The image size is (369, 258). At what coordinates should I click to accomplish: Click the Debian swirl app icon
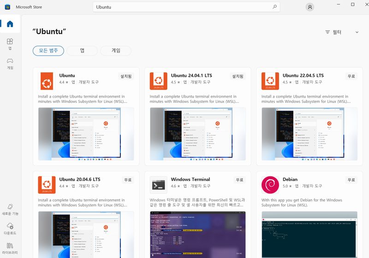(x=270, y=185)
